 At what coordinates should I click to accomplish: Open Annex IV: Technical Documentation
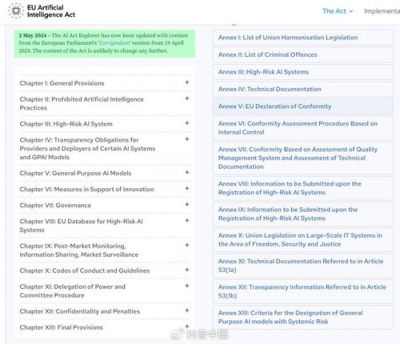click(269, 89)
